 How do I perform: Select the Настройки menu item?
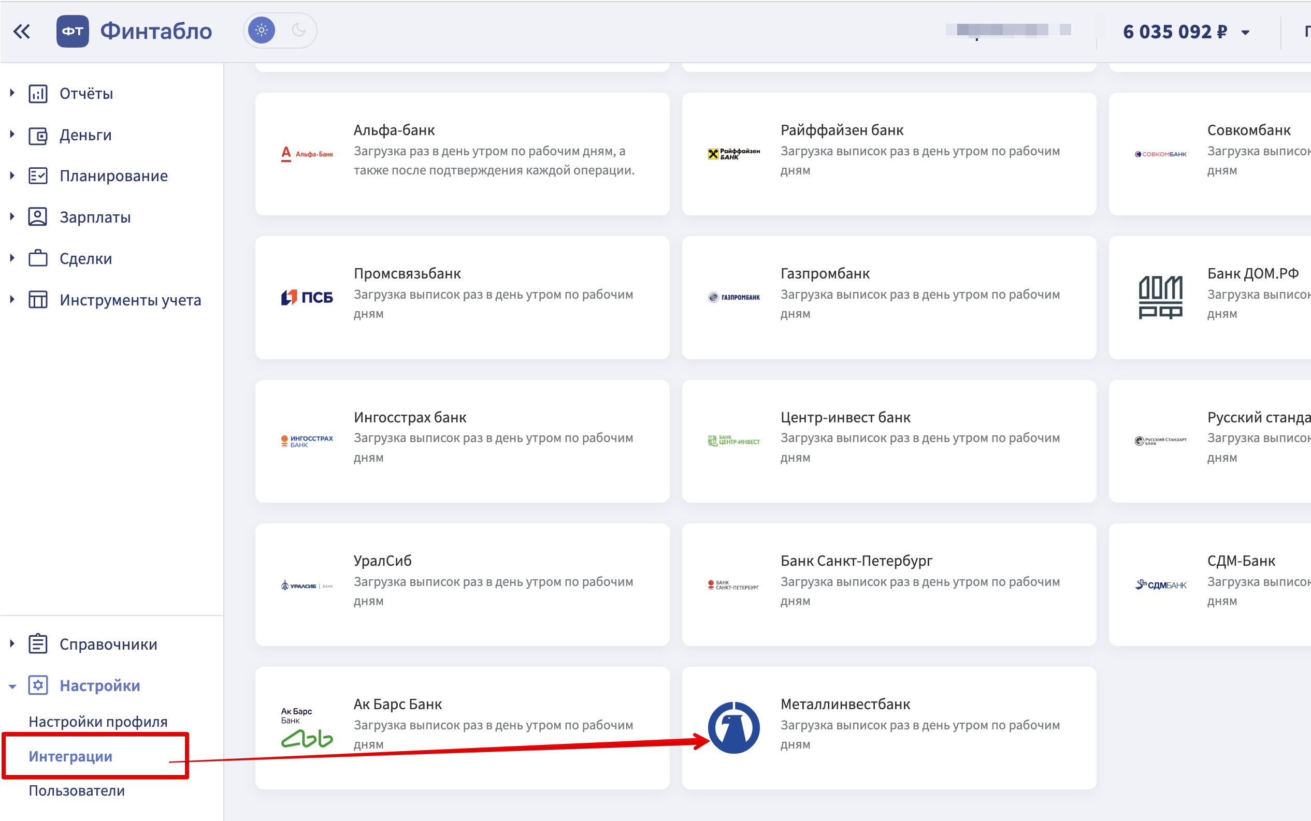coord(100,686)
